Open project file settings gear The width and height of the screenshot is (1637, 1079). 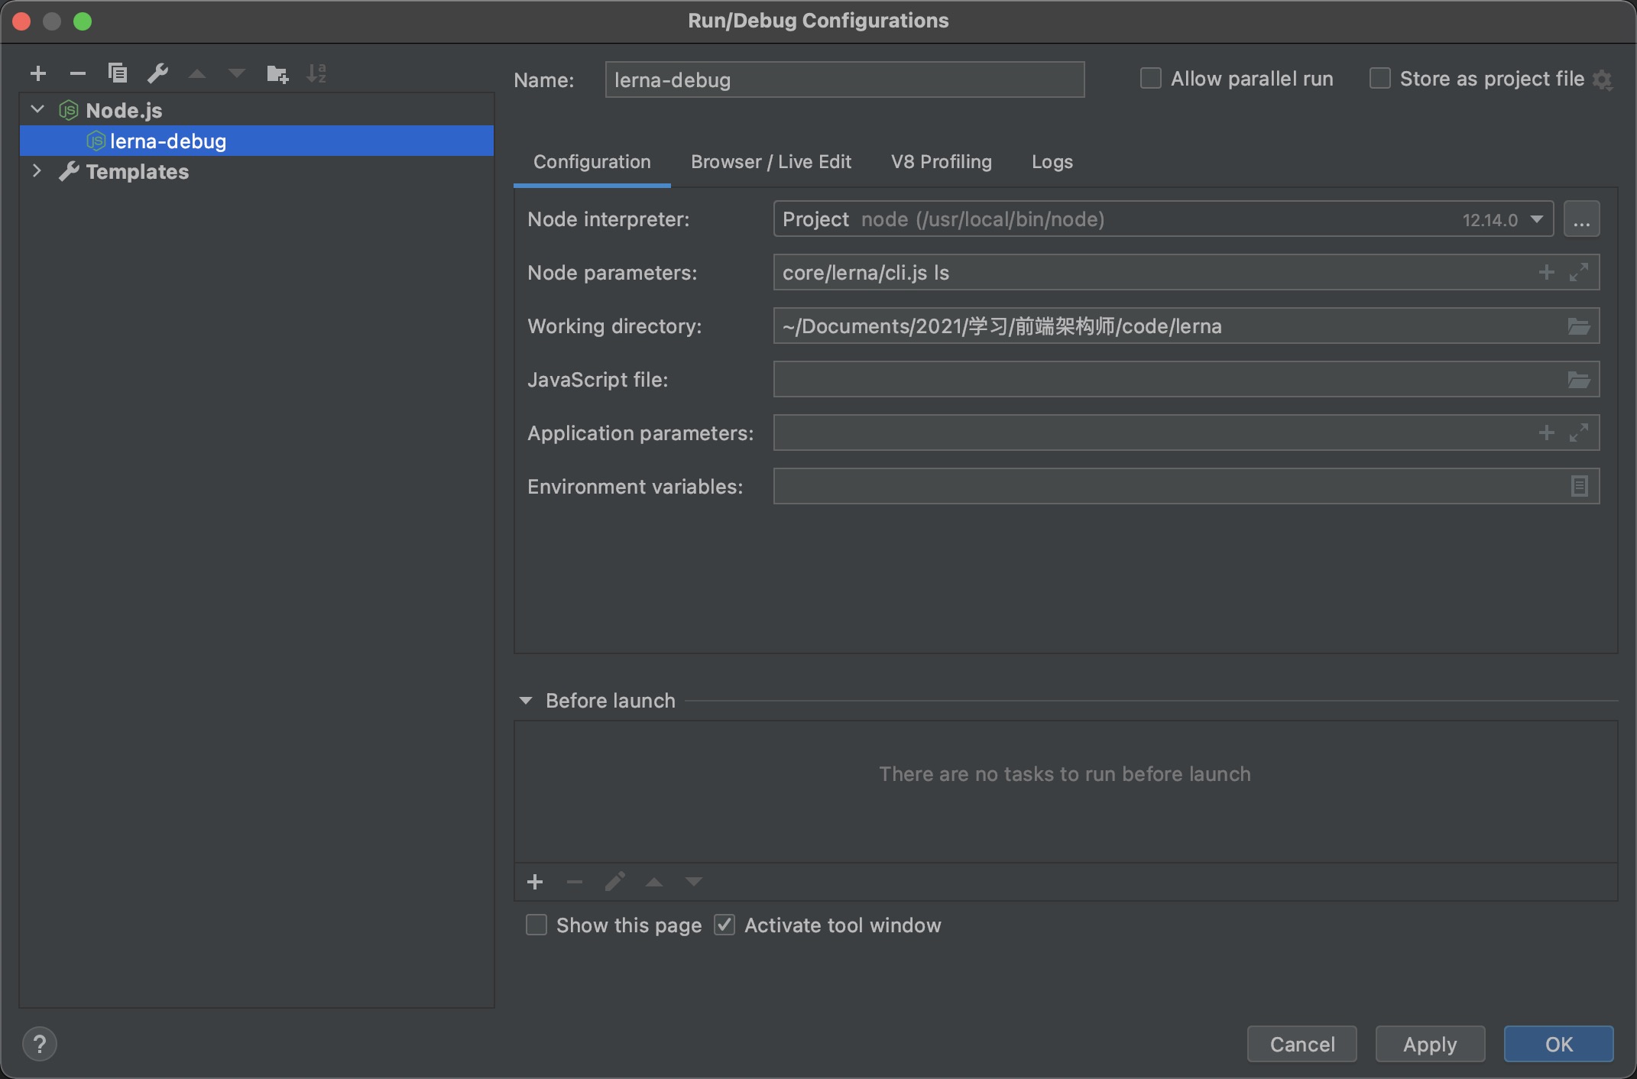pyautogui.click(x=1603, y=79)
